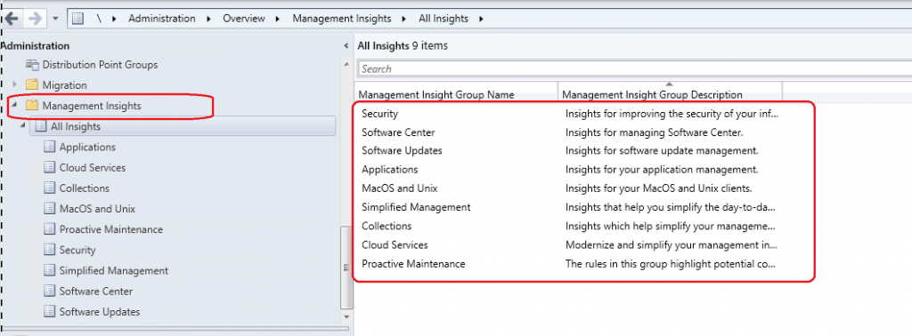Open dropdown arrow after Overview breadcrumb
912x336 pixels.
tap(278, 19)
